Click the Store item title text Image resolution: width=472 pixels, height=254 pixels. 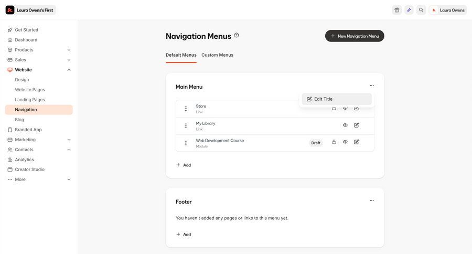[201, 106]
